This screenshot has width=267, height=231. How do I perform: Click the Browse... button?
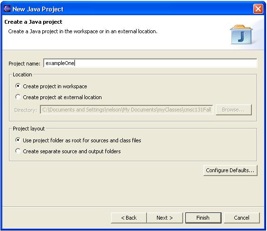pyautogui.click(x=234, y=110)
